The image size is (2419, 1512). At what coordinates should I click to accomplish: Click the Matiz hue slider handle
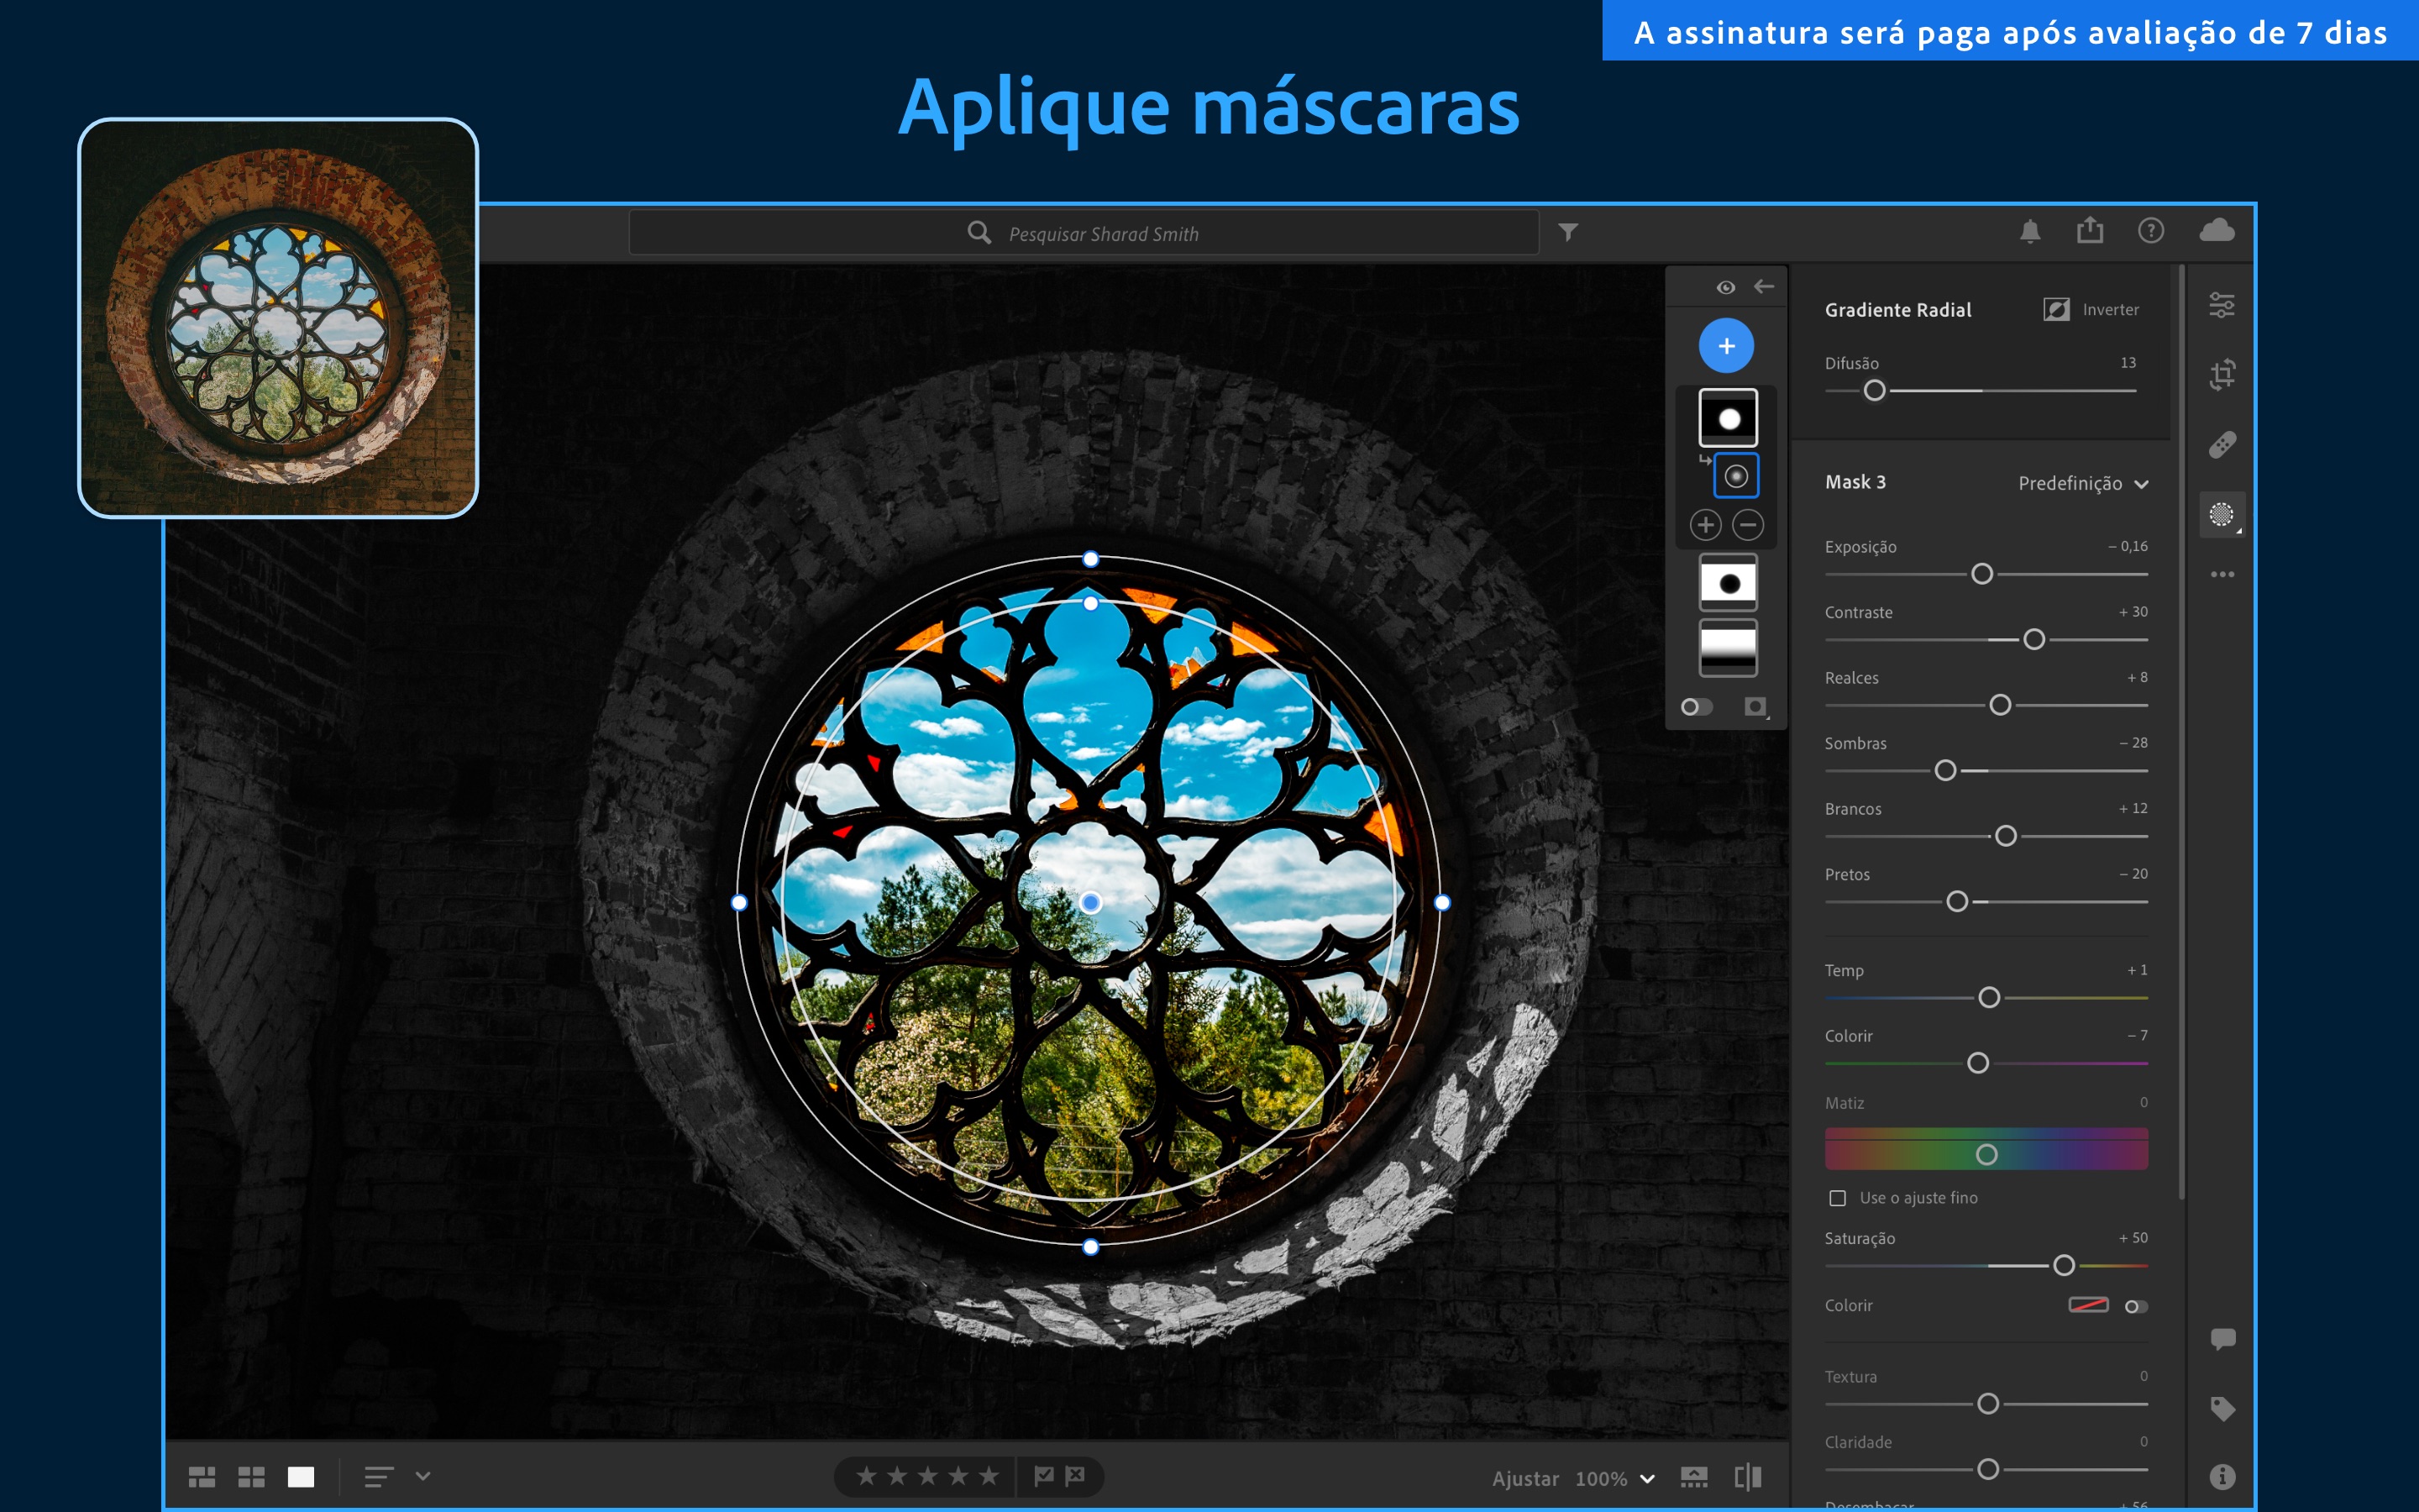click(1987, 1155)
